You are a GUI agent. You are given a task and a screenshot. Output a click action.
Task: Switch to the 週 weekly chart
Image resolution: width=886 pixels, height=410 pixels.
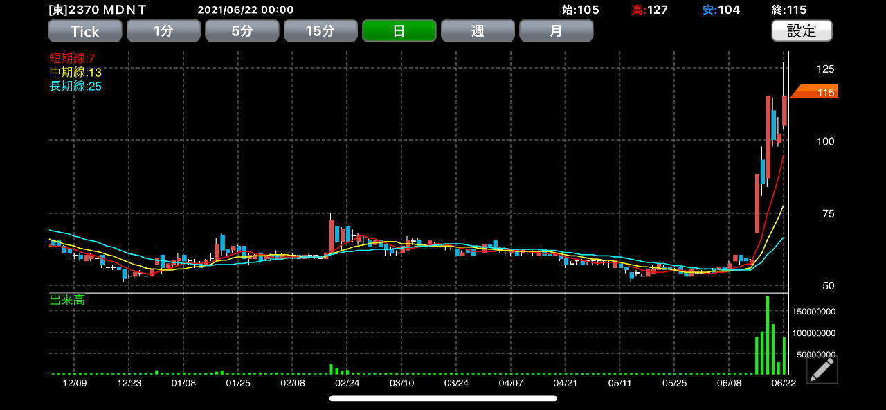point(478,30)
